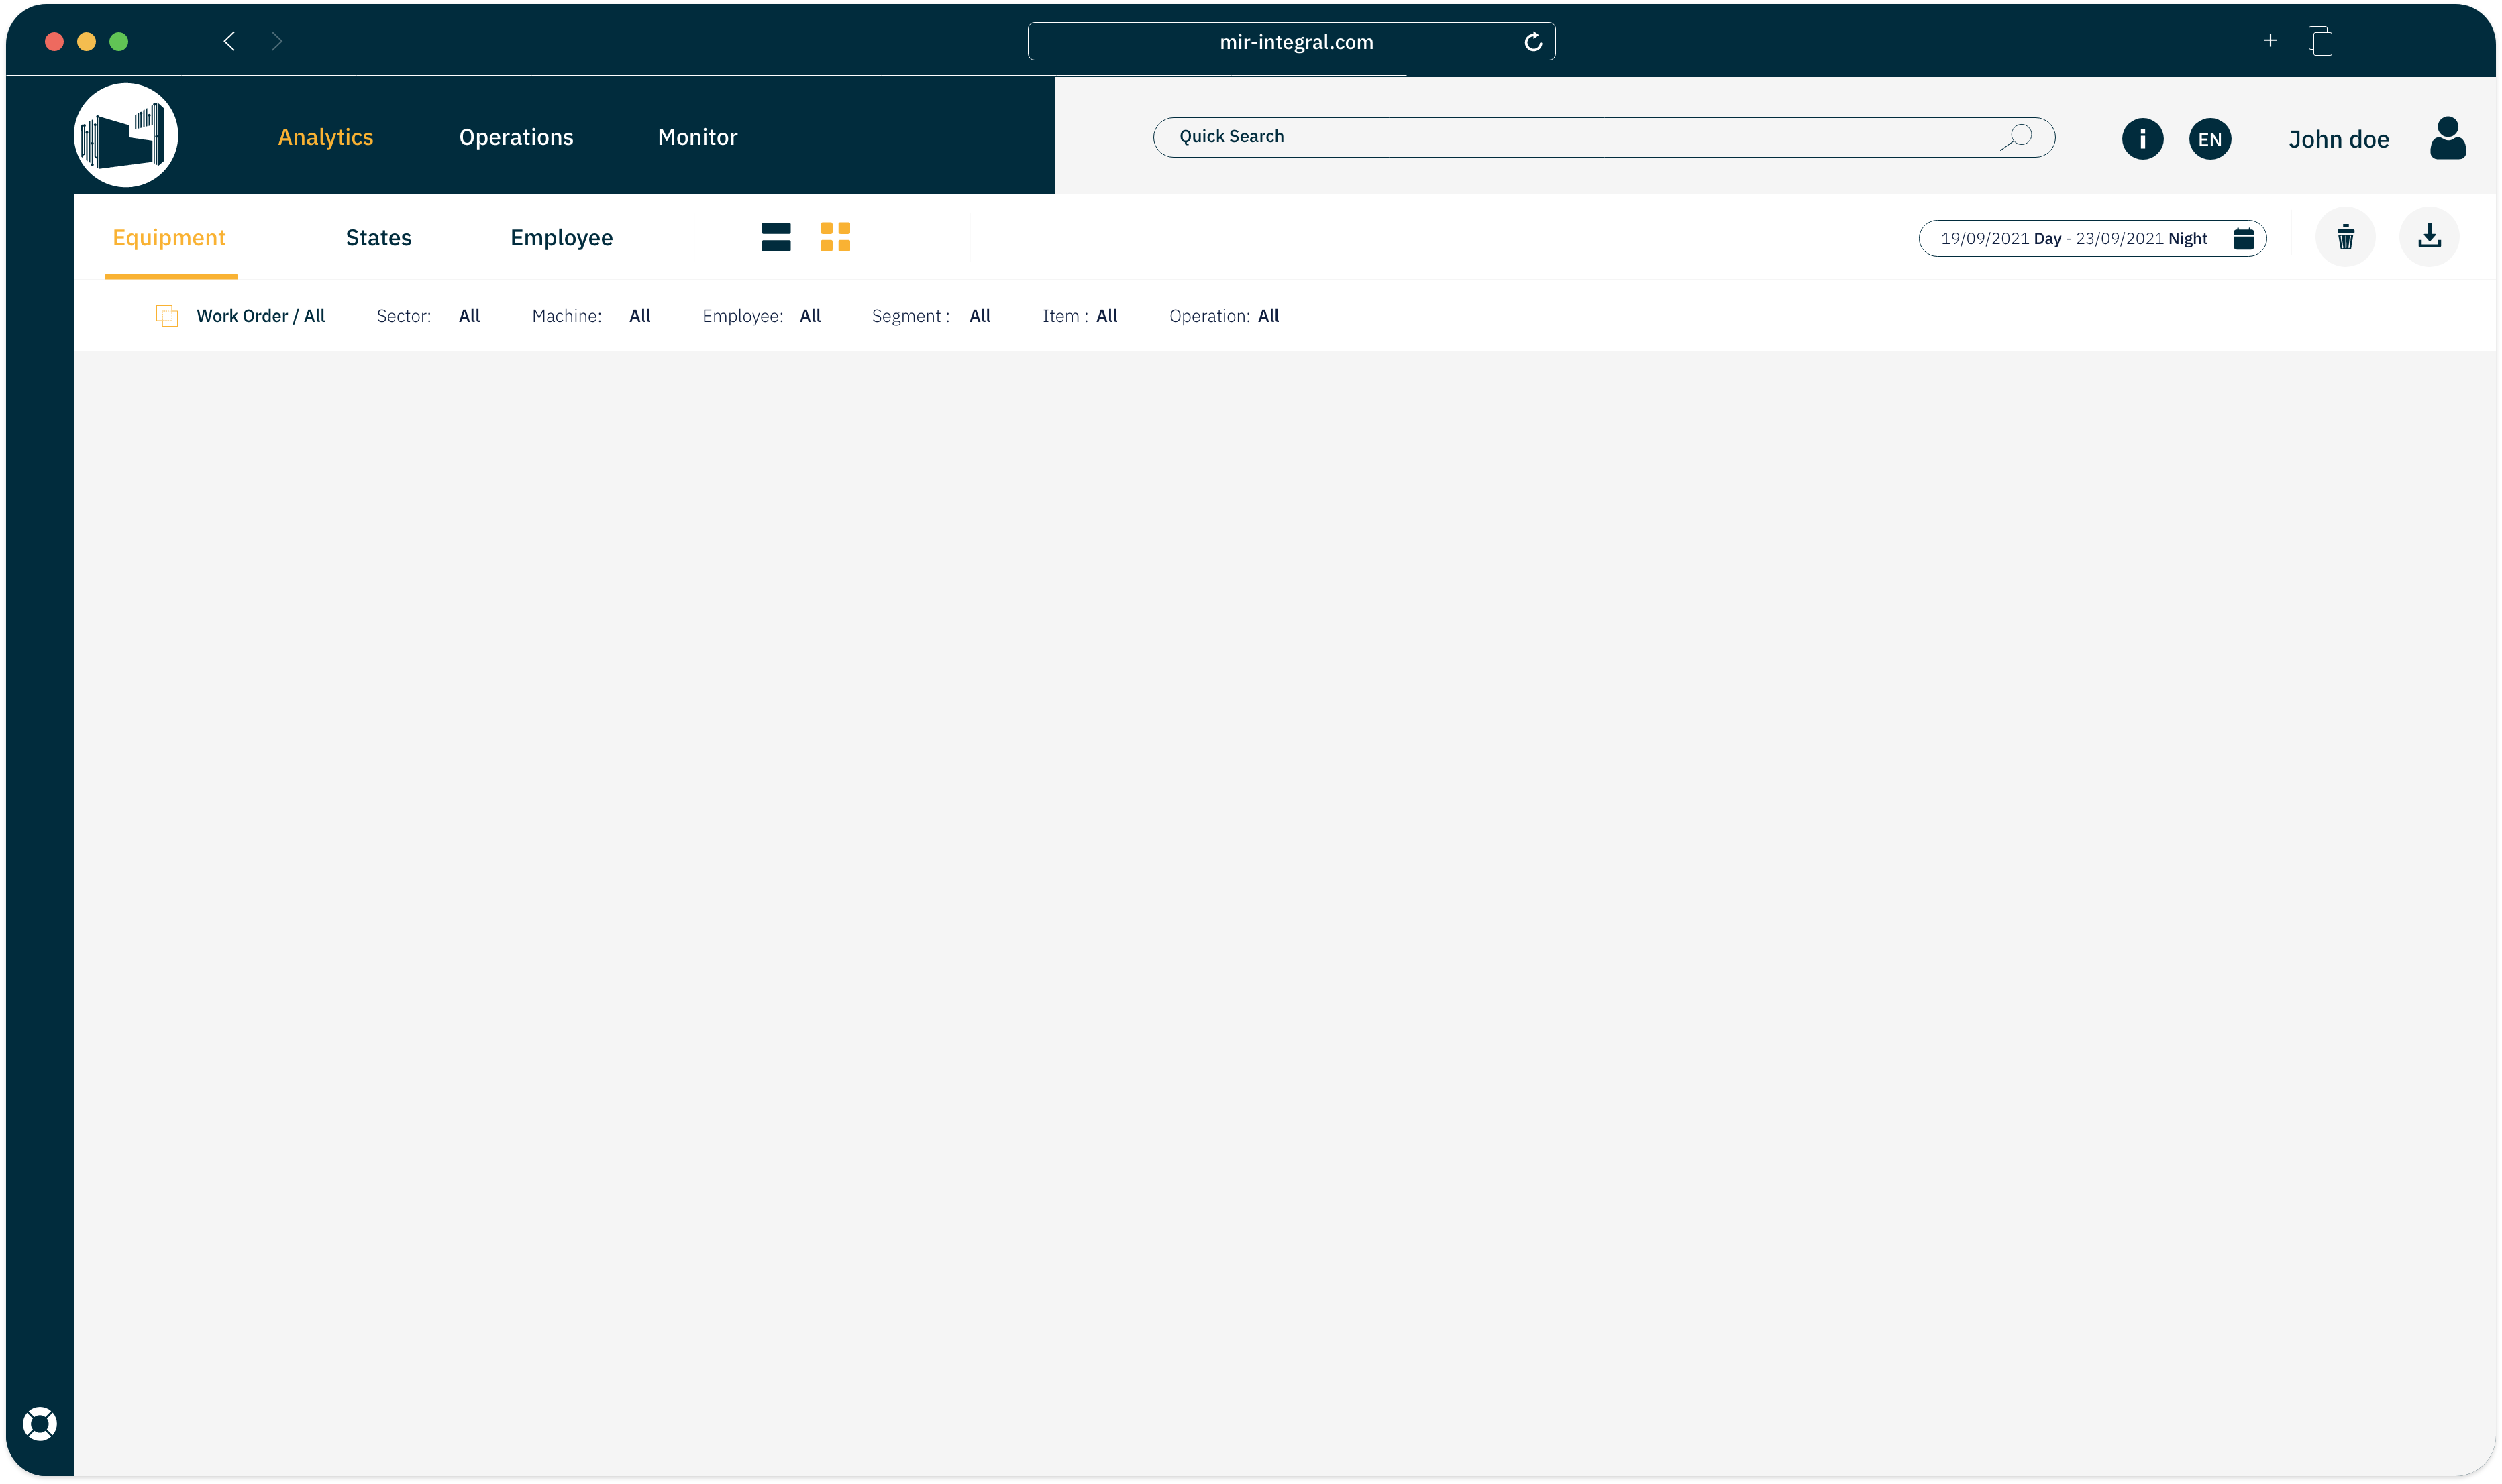
Task: Open the date range picker field
Action: [2092, 238]
